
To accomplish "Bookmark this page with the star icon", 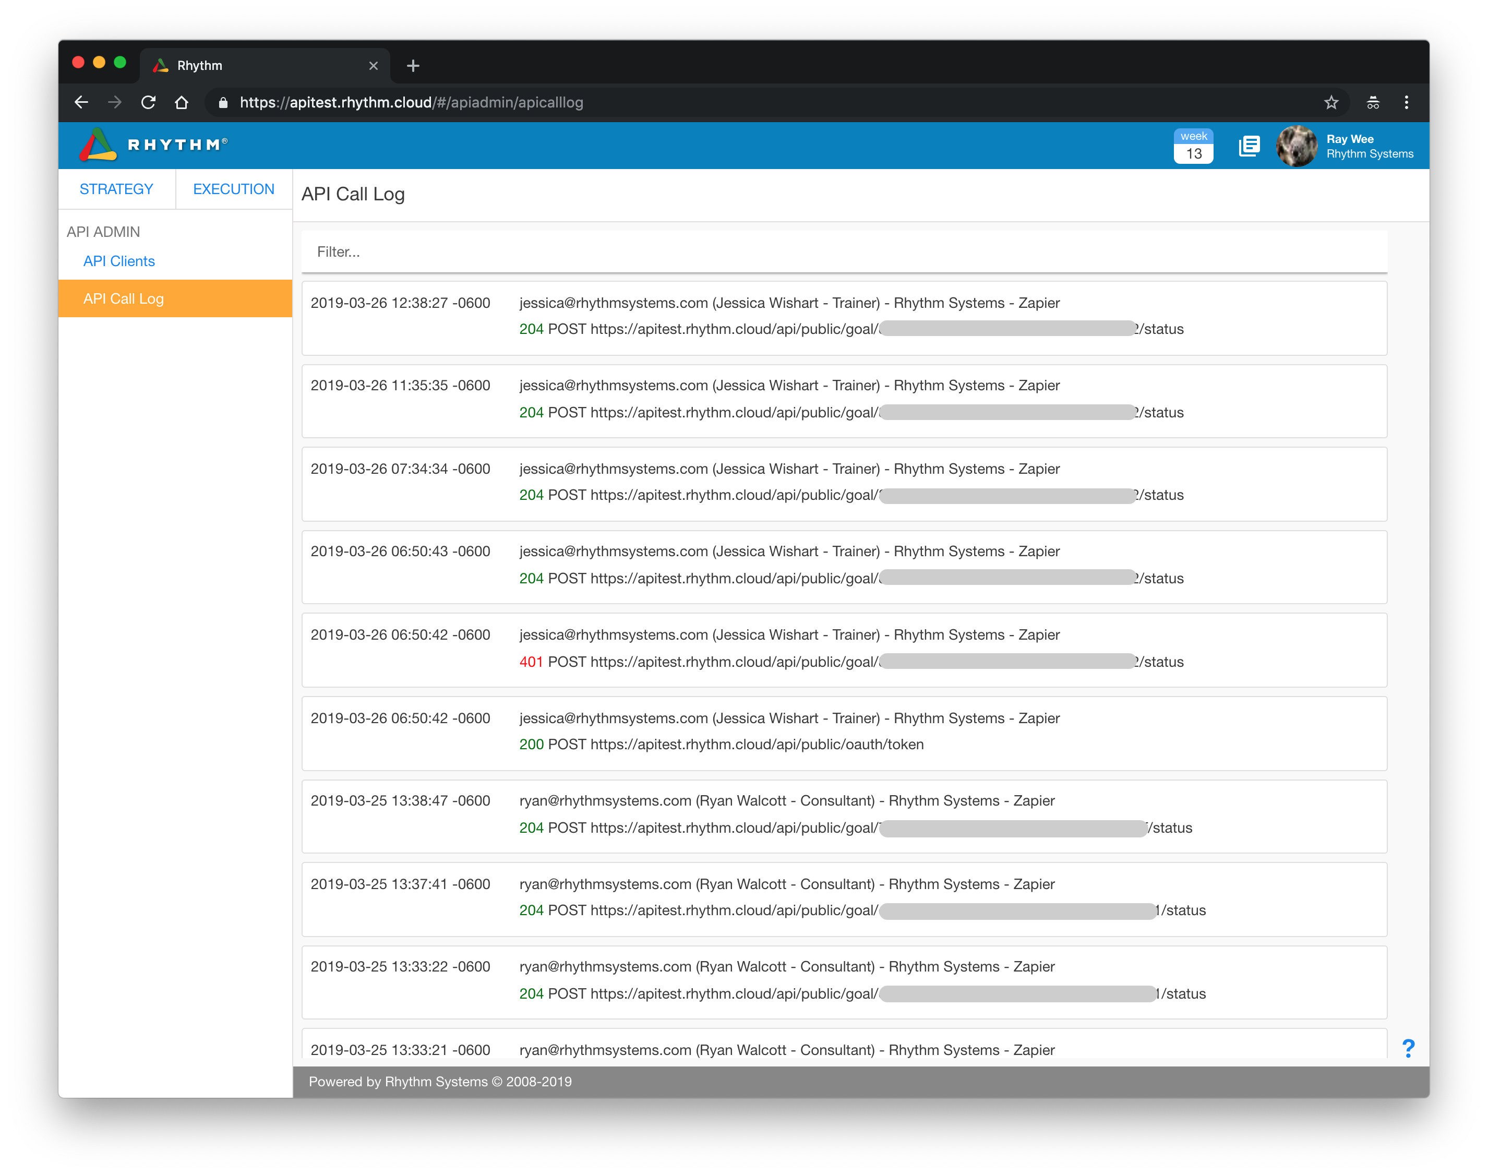I will [1332, 102].
